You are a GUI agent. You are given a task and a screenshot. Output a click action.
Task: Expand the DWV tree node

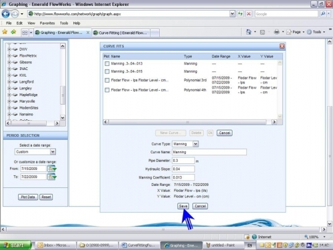[x=9, y=49]
